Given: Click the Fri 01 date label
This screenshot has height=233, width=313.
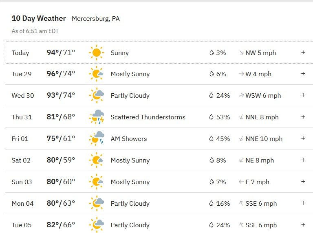Looking at the screenshot, I should (x=20, y=138).
